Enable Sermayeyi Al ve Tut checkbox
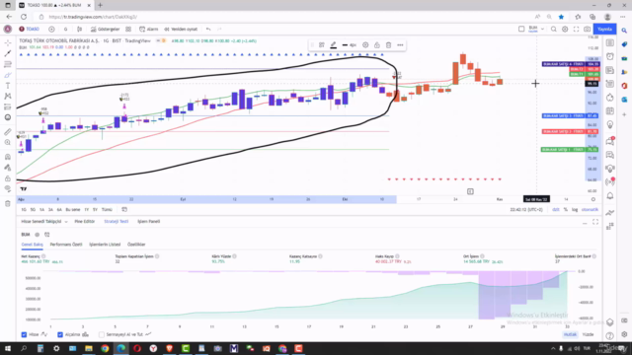Screen dimensions: 632x355 (102, 334)
